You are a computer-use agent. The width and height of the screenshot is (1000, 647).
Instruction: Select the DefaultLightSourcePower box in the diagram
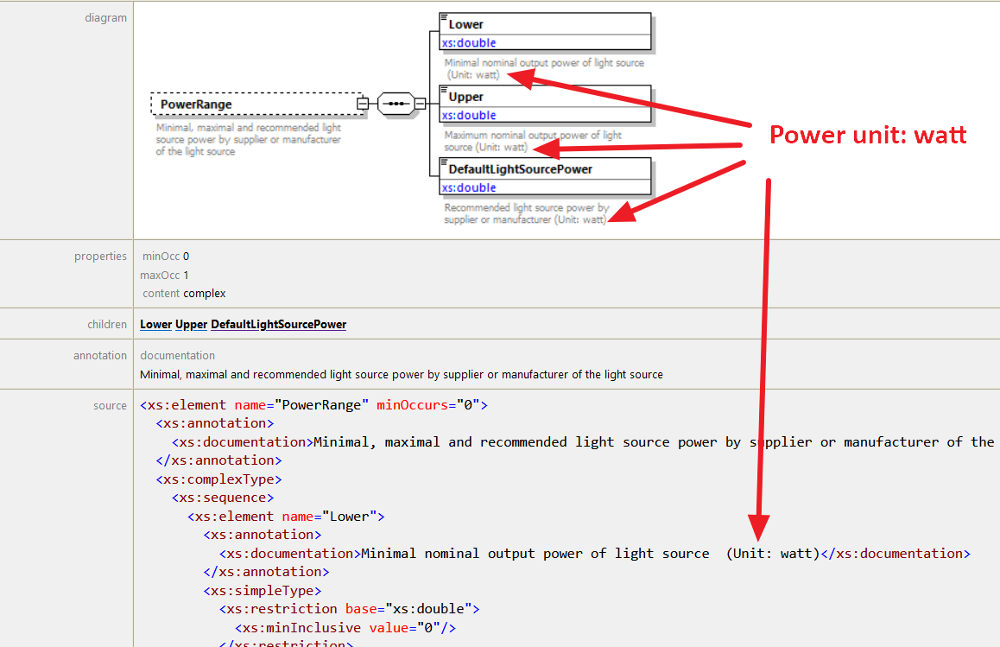pyautogui.click(x=545, y=176)
